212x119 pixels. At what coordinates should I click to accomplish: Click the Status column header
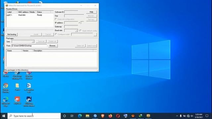click(x=43, y=12)
